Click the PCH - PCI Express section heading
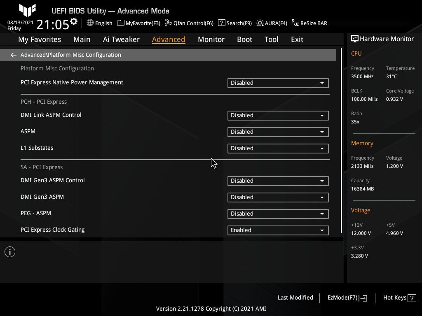Image resolution: width=422 pixels, height=316 pixels. point(44,102)
